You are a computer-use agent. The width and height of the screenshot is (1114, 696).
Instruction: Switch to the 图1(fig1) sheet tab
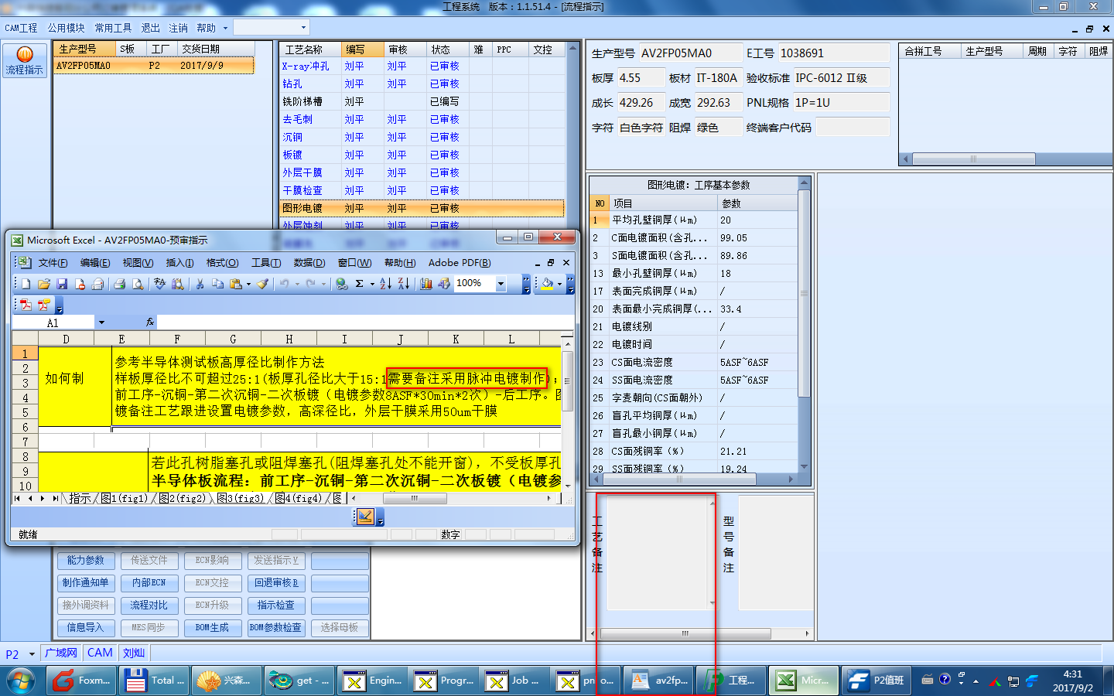tap(124, 499)
